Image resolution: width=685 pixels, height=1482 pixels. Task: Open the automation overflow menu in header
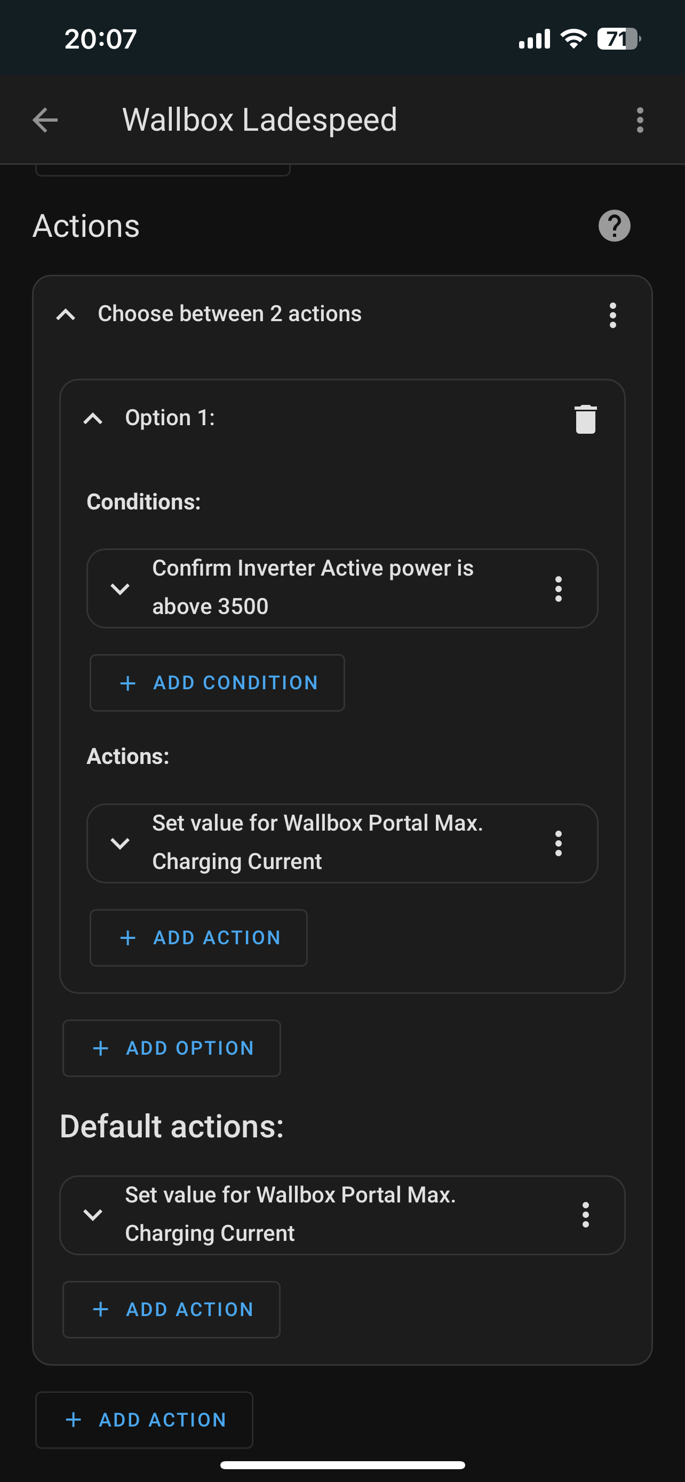pyautogui.click(x=640, y=120)
